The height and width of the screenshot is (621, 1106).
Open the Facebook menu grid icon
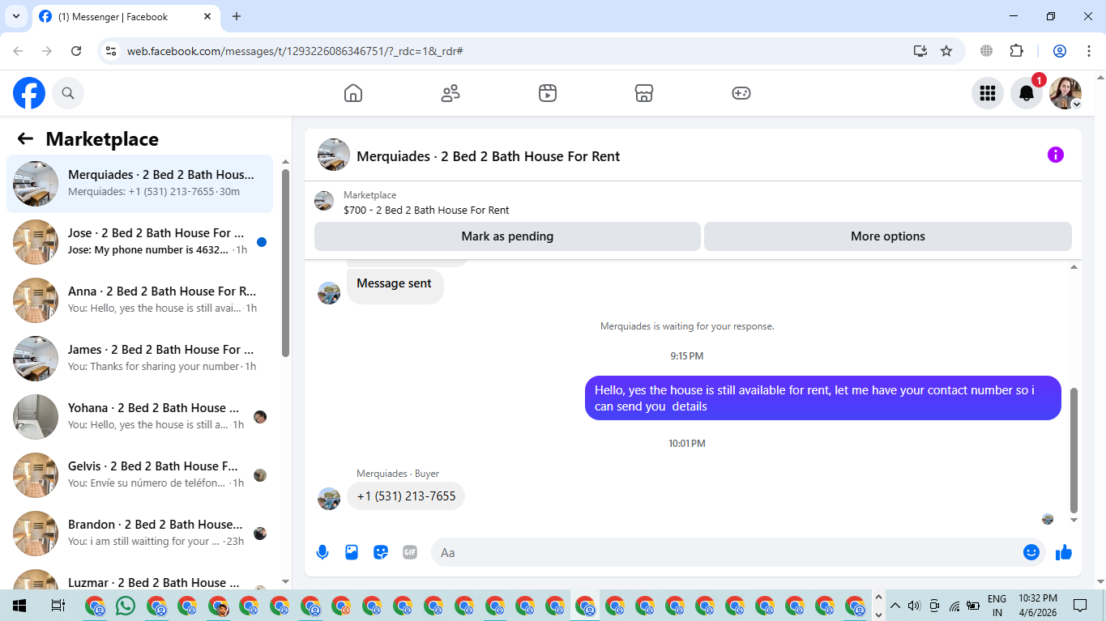point(988,93)
